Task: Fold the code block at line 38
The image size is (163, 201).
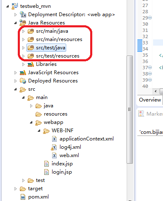Action: coord(150,74)
